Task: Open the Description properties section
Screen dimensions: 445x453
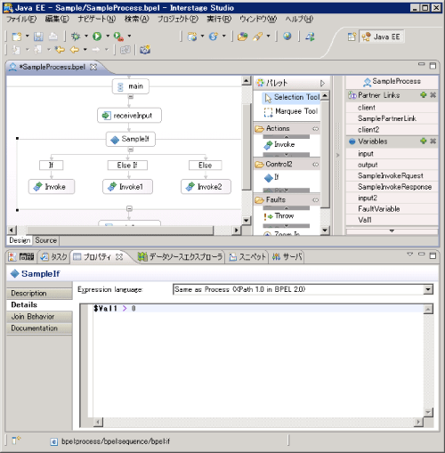Action: 39,294
